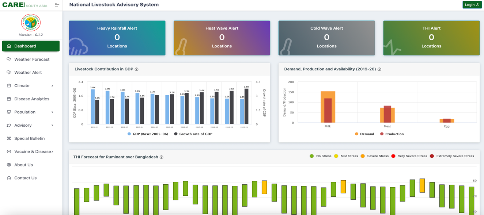Viewport: 484px width, 215px height.
Task: Expand the Population submenu chevron
Action: 52,112
